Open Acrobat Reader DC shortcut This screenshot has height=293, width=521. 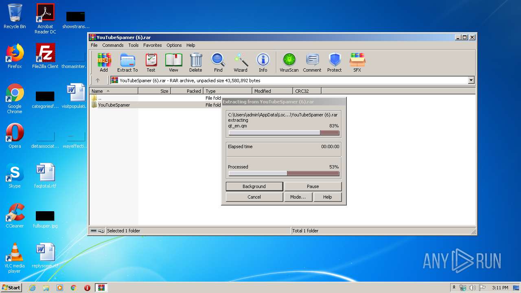[45, 19]
